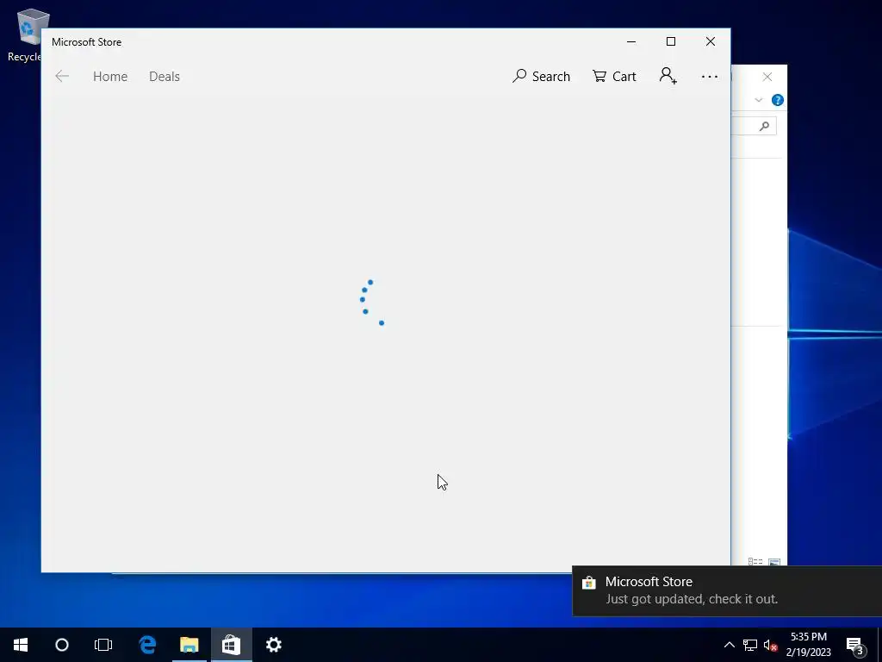Switch to File Explorer on the taskbar
This screenshot has height=662, width=882.
click(x=189, y=645)
